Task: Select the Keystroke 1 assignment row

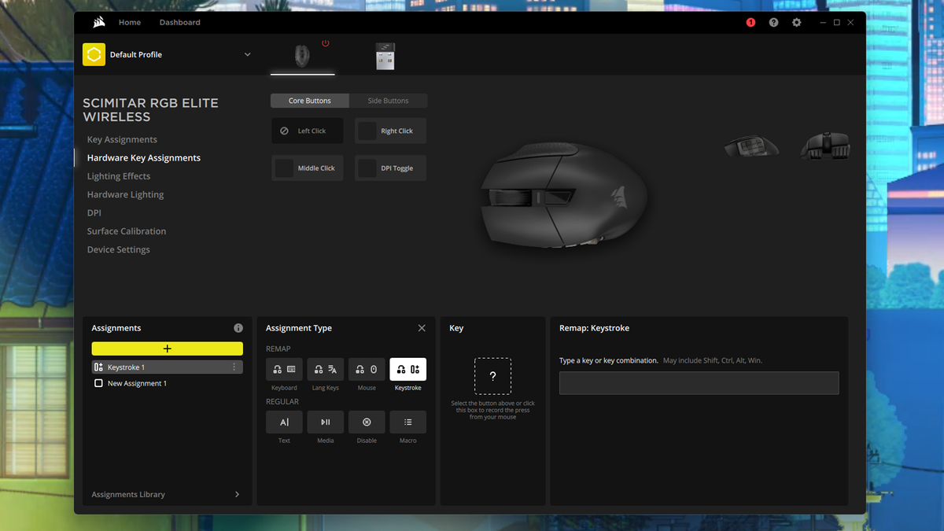Action: point(167,367)
